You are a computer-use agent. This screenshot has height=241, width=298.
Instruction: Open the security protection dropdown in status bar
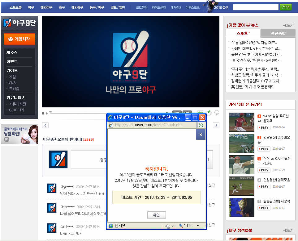(x=173, y=226)
